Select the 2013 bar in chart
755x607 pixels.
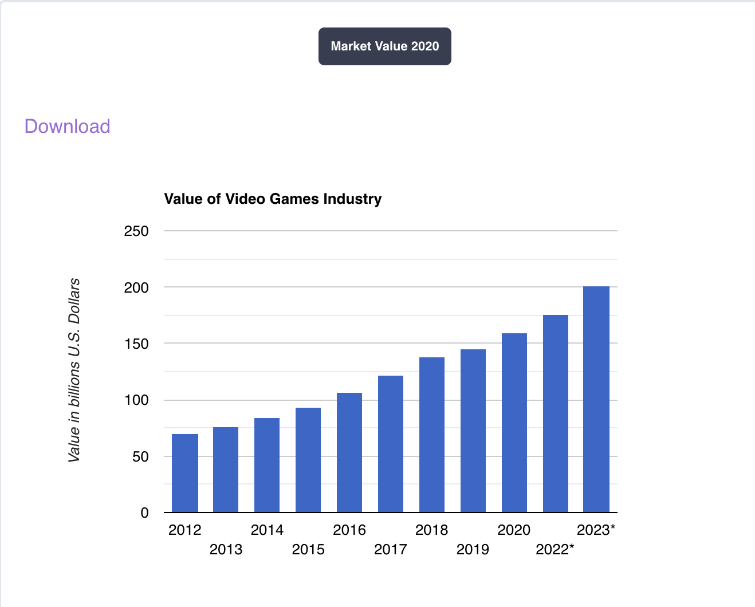coord(226,470)
